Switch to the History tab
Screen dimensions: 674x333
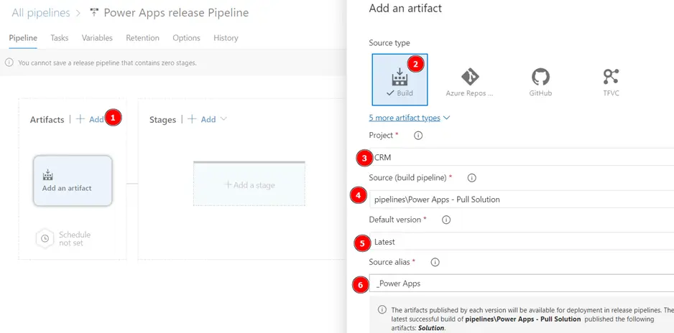tap(226, 38)
